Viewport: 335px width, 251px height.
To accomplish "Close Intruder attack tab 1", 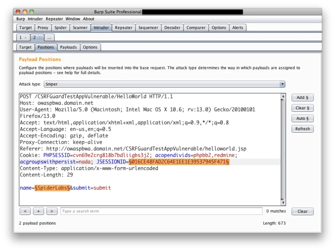I will tap(26, 38).
